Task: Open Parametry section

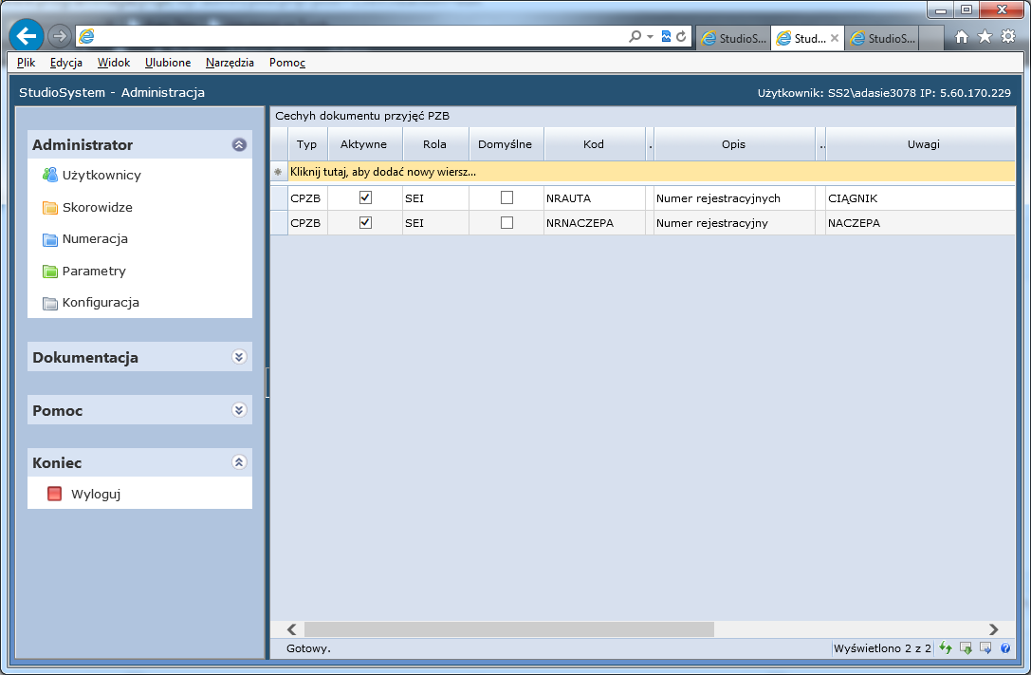Action: pyautogui.click(x=94, y=272)
